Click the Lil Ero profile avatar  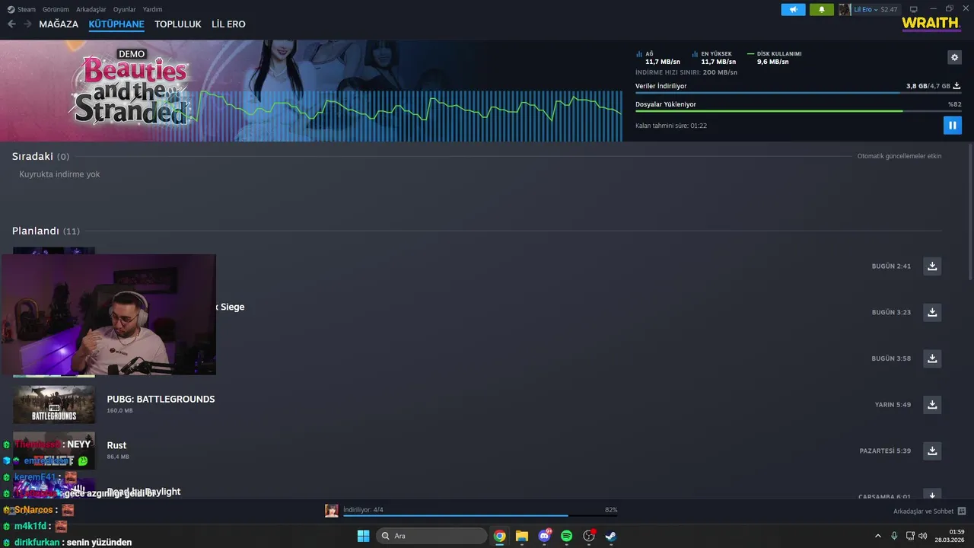845,9
